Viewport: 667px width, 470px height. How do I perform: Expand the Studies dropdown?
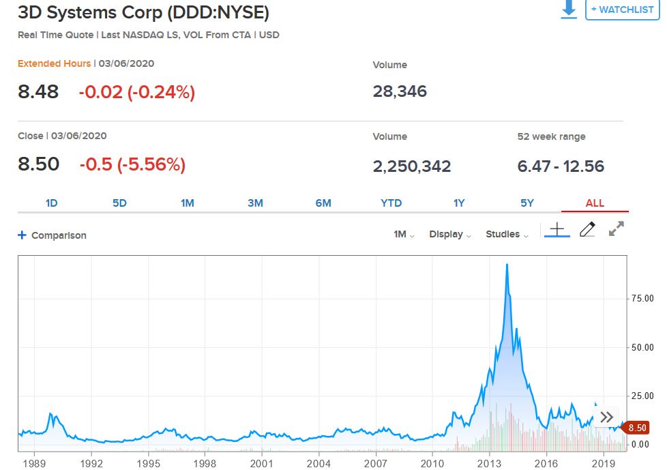click(507, 234)
